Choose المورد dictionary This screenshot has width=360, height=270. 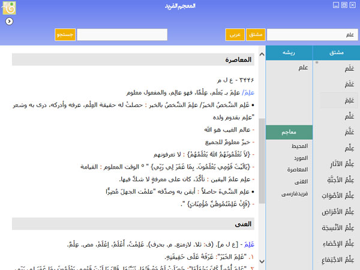pyautogui.click(x=301, y=158)
